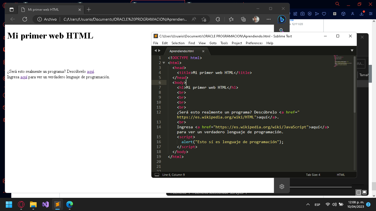Viewport: 376px width, 211px height.
Task: Open the Selection menu in Sublime Text
Action: pos(178,43)
